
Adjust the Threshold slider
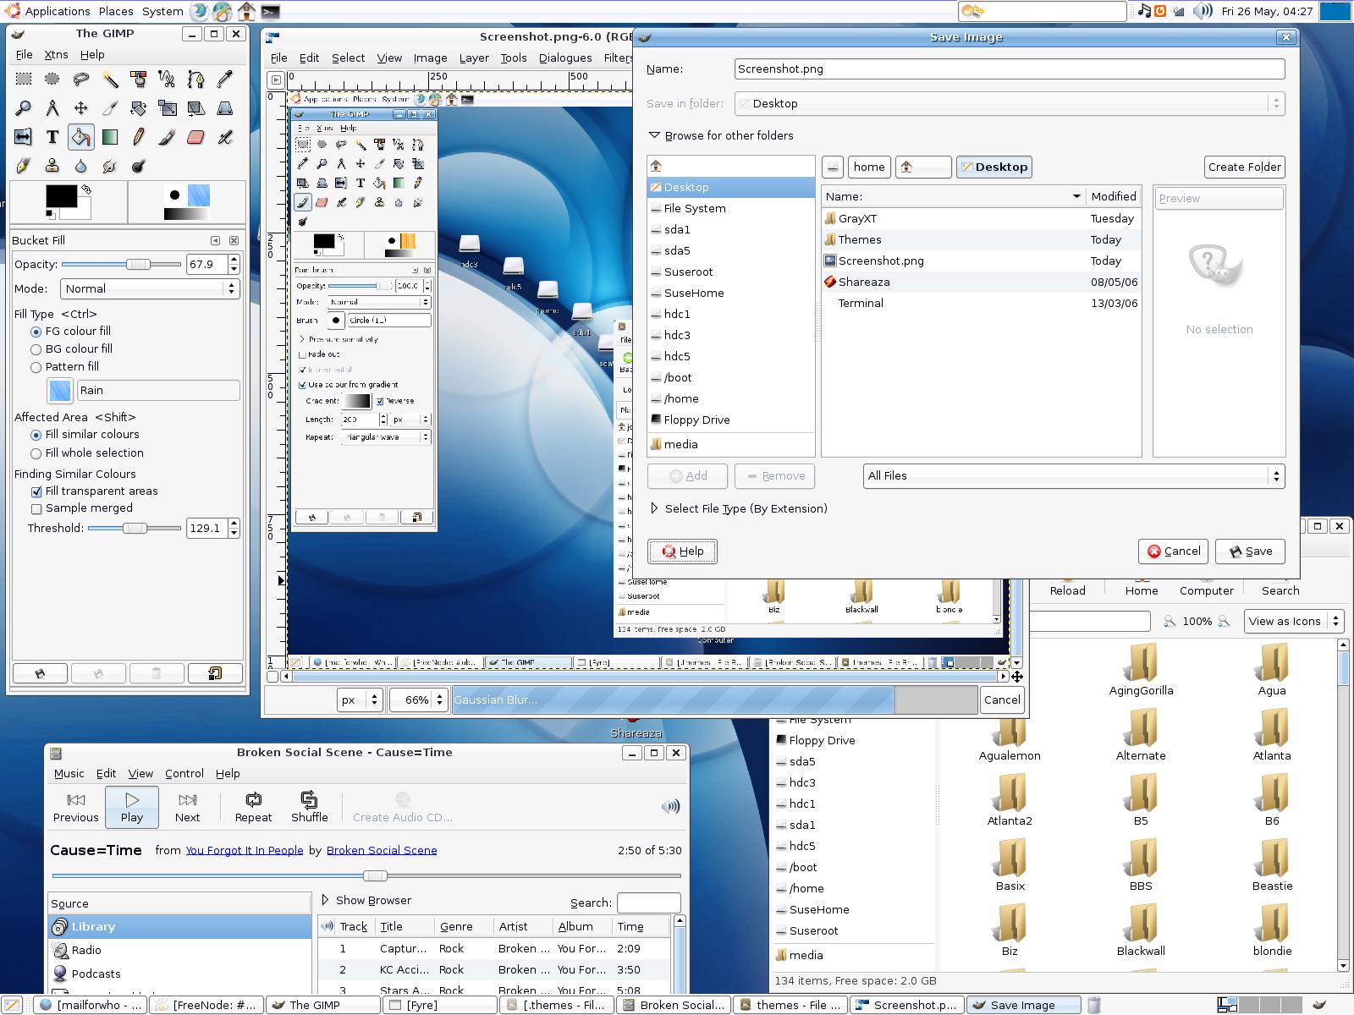click(134, 528)
